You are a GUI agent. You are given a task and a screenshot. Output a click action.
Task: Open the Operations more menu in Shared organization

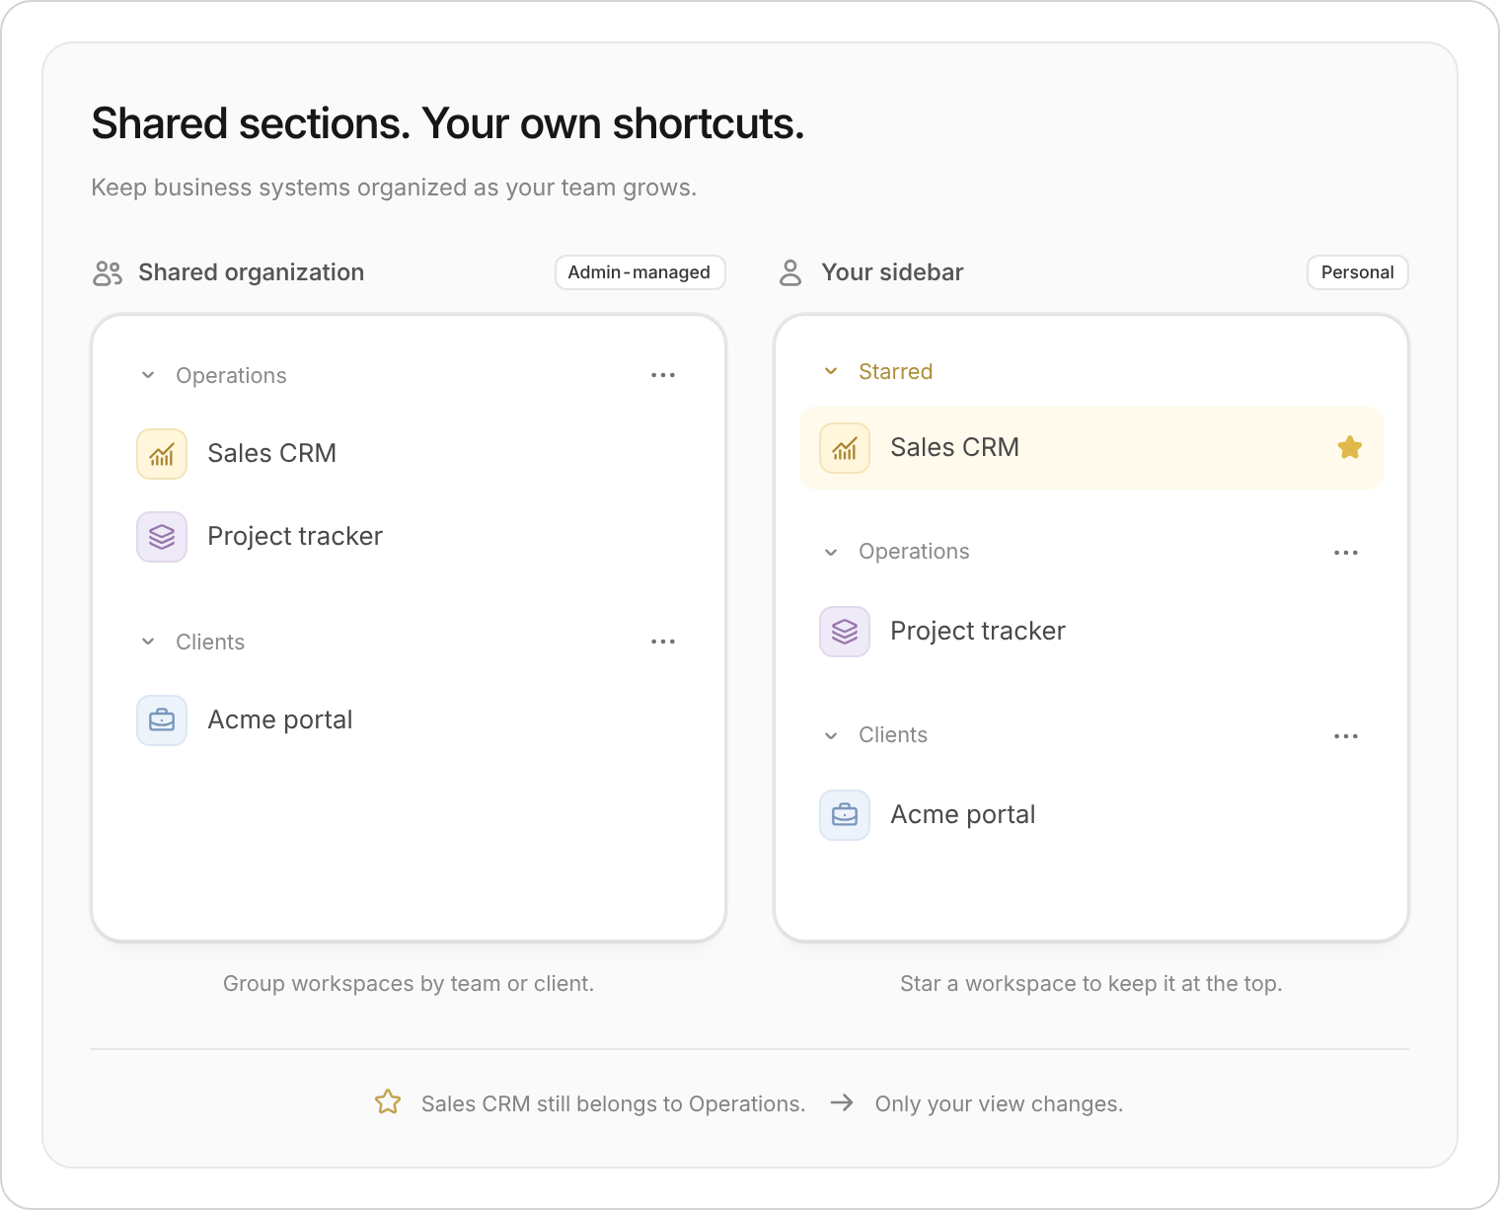click(663, 375)
